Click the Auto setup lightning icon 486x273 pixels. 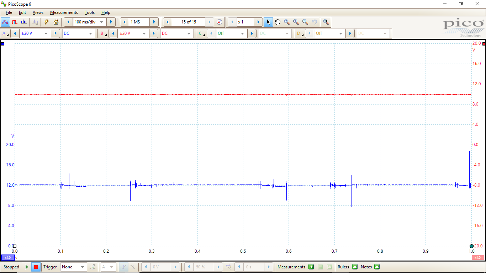coord(46,22)
